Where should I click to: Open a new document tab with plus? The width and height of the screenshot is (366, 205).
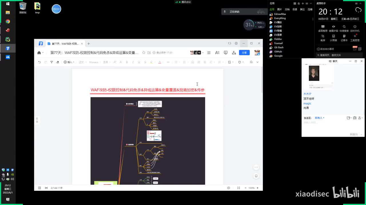pos(89,44)
